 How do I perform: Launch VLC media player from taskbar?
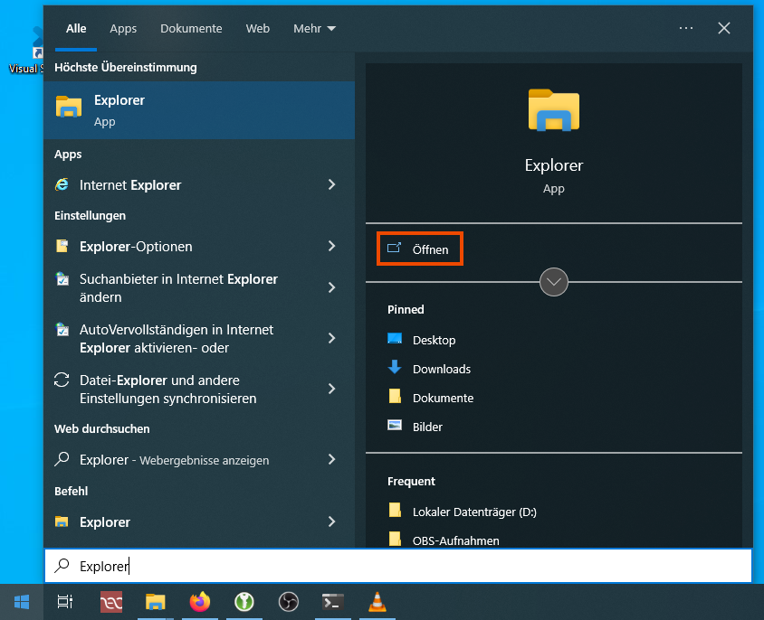(x=377, y=602)
